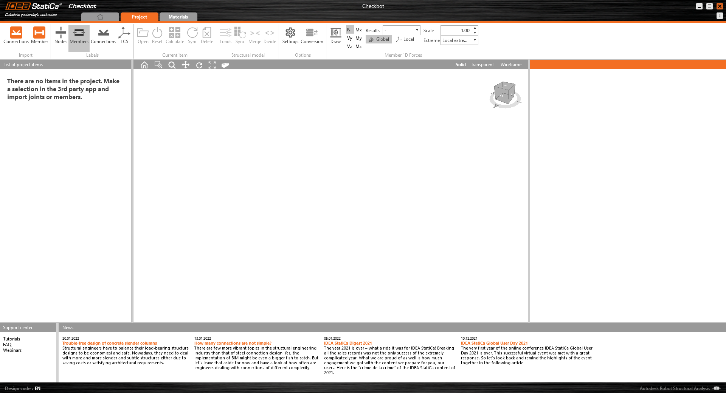Toggle the N force component
This screenshot has width=726, height=393.
[349, 30]
